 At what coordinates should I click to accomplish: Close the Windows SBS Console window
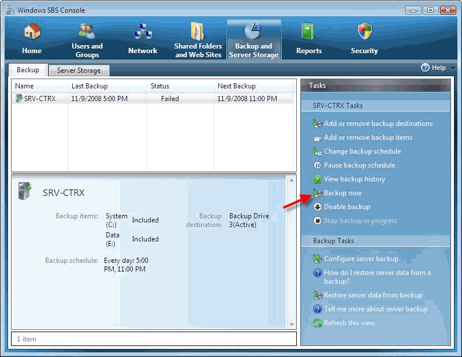pos(448,10)
